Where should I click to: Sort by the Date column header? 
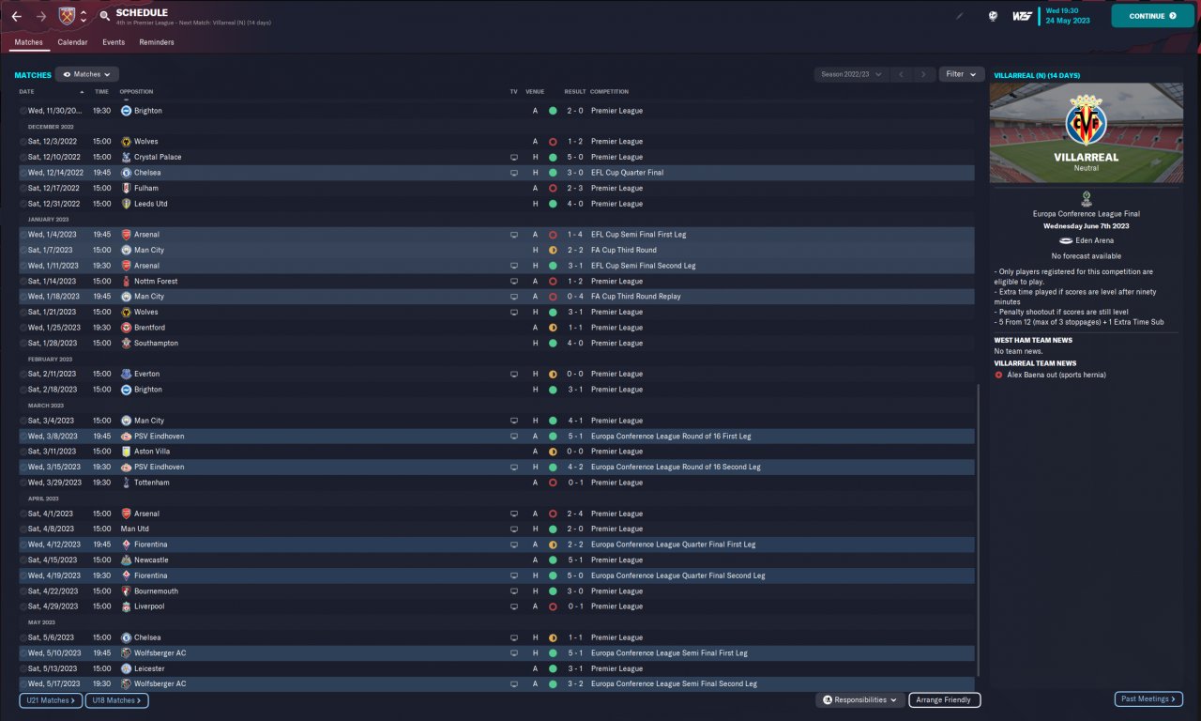click(26, 92)
